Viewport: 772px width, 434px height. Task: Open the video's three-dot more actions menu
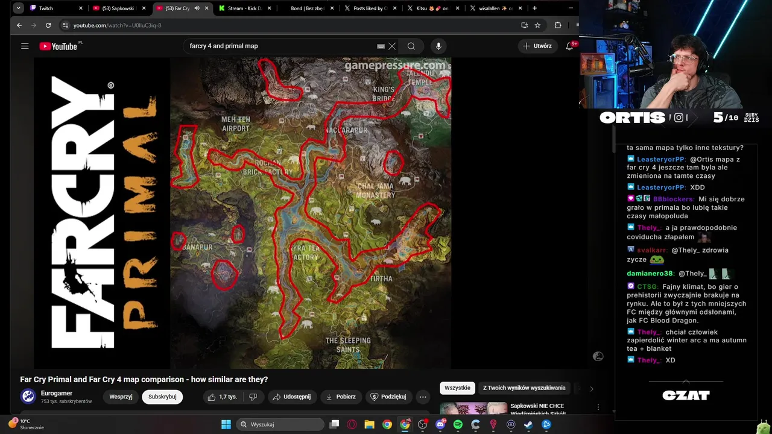[423, 397]
